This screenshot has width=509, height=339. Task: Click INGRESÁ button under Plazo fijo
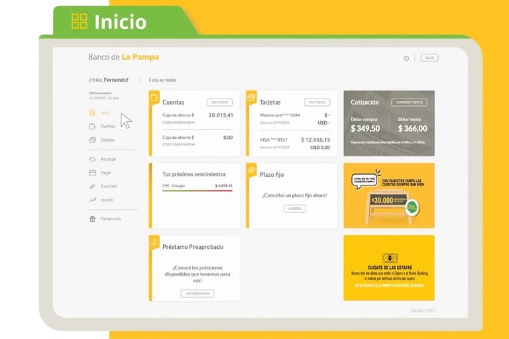pos(295,209)
